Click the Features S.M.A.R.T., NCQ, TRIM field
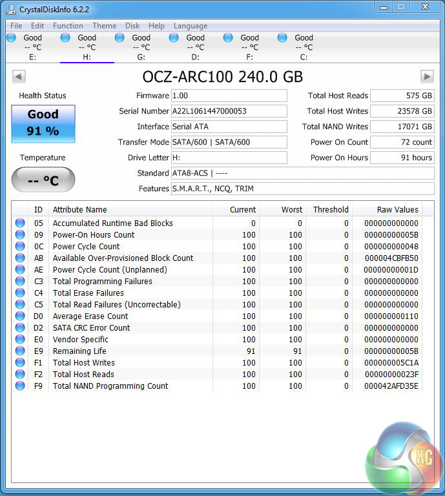The width and height of the screenshot is (445, 496). click(x=303, y=189)
